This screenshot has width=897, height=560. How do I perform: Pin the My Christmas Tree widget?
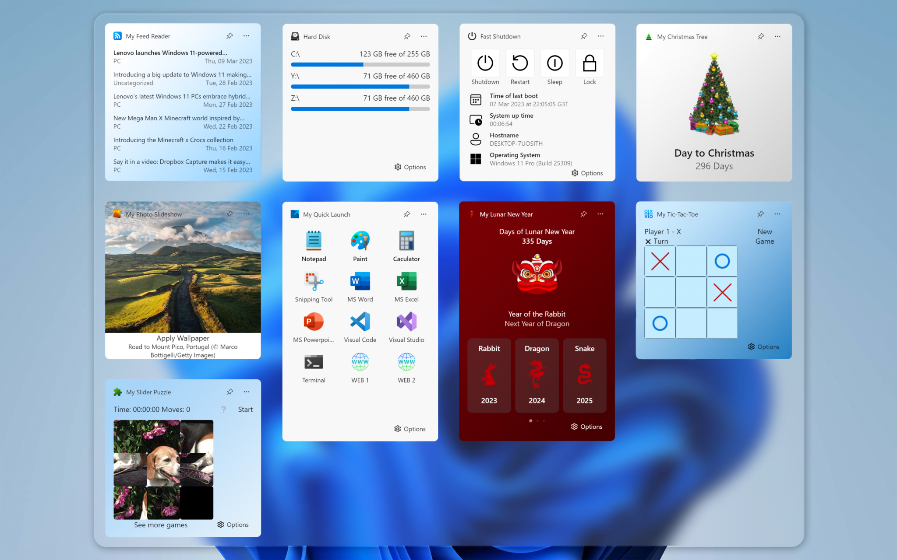click(x=761, y=36)
